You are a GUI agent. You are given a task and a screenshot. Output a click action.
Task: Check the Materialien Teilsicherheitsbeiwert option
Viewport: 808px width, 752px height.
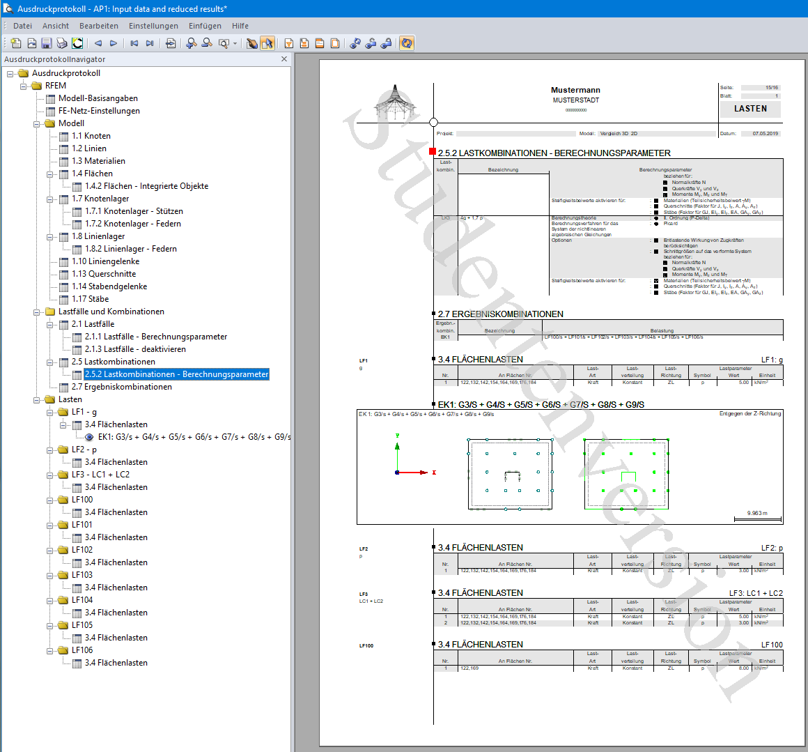[655, 201]
